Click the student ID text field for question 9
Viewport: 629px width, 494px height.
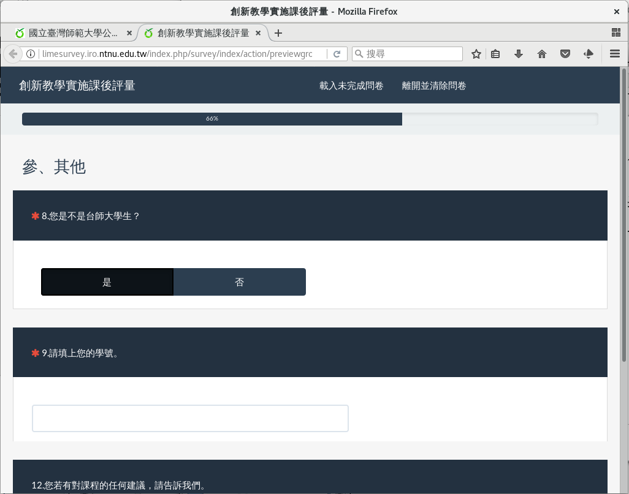point(190,418)
